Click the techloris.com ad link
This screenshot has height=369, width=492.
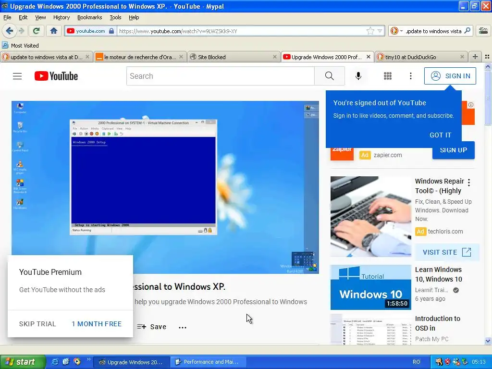click(445, 232)
